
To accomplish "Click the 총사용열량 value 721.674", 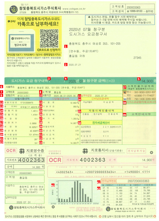I will 32,135.
